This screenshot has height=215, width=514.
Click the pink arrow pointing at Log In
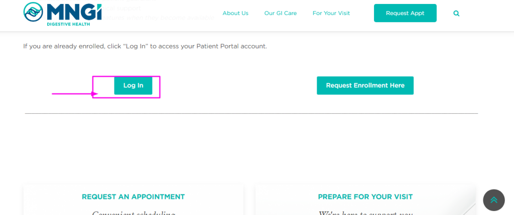(75, 94)
